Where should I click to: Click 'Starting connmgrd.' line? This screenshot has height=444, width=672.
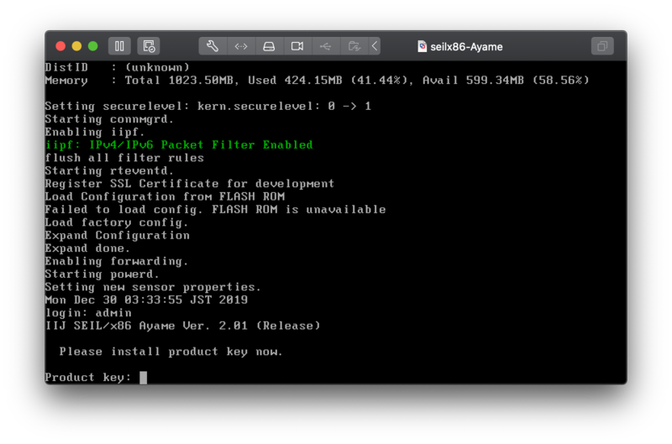(x=109, y=119)
